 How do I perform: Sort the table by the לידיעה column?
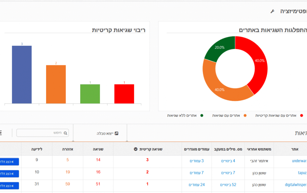point(37,149)
